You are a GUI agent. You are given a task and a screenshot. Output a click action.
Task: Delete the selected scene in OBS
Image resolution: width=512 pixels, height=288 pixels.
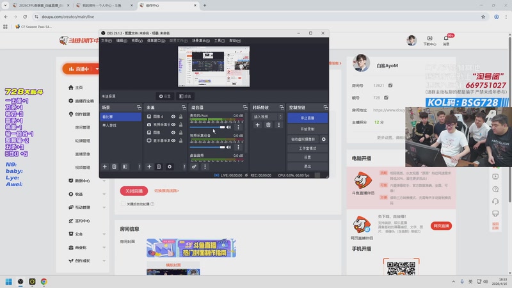pyautogui.click(x=115, y=166)
